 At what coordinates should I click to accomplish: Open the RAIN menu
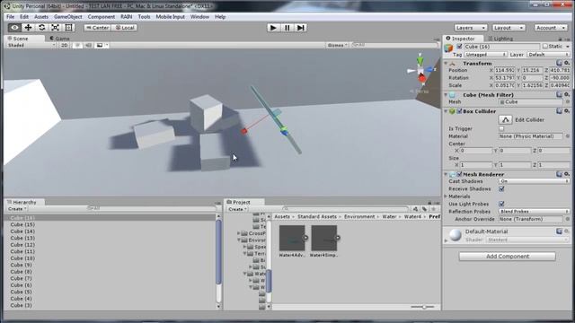point(126,17)
